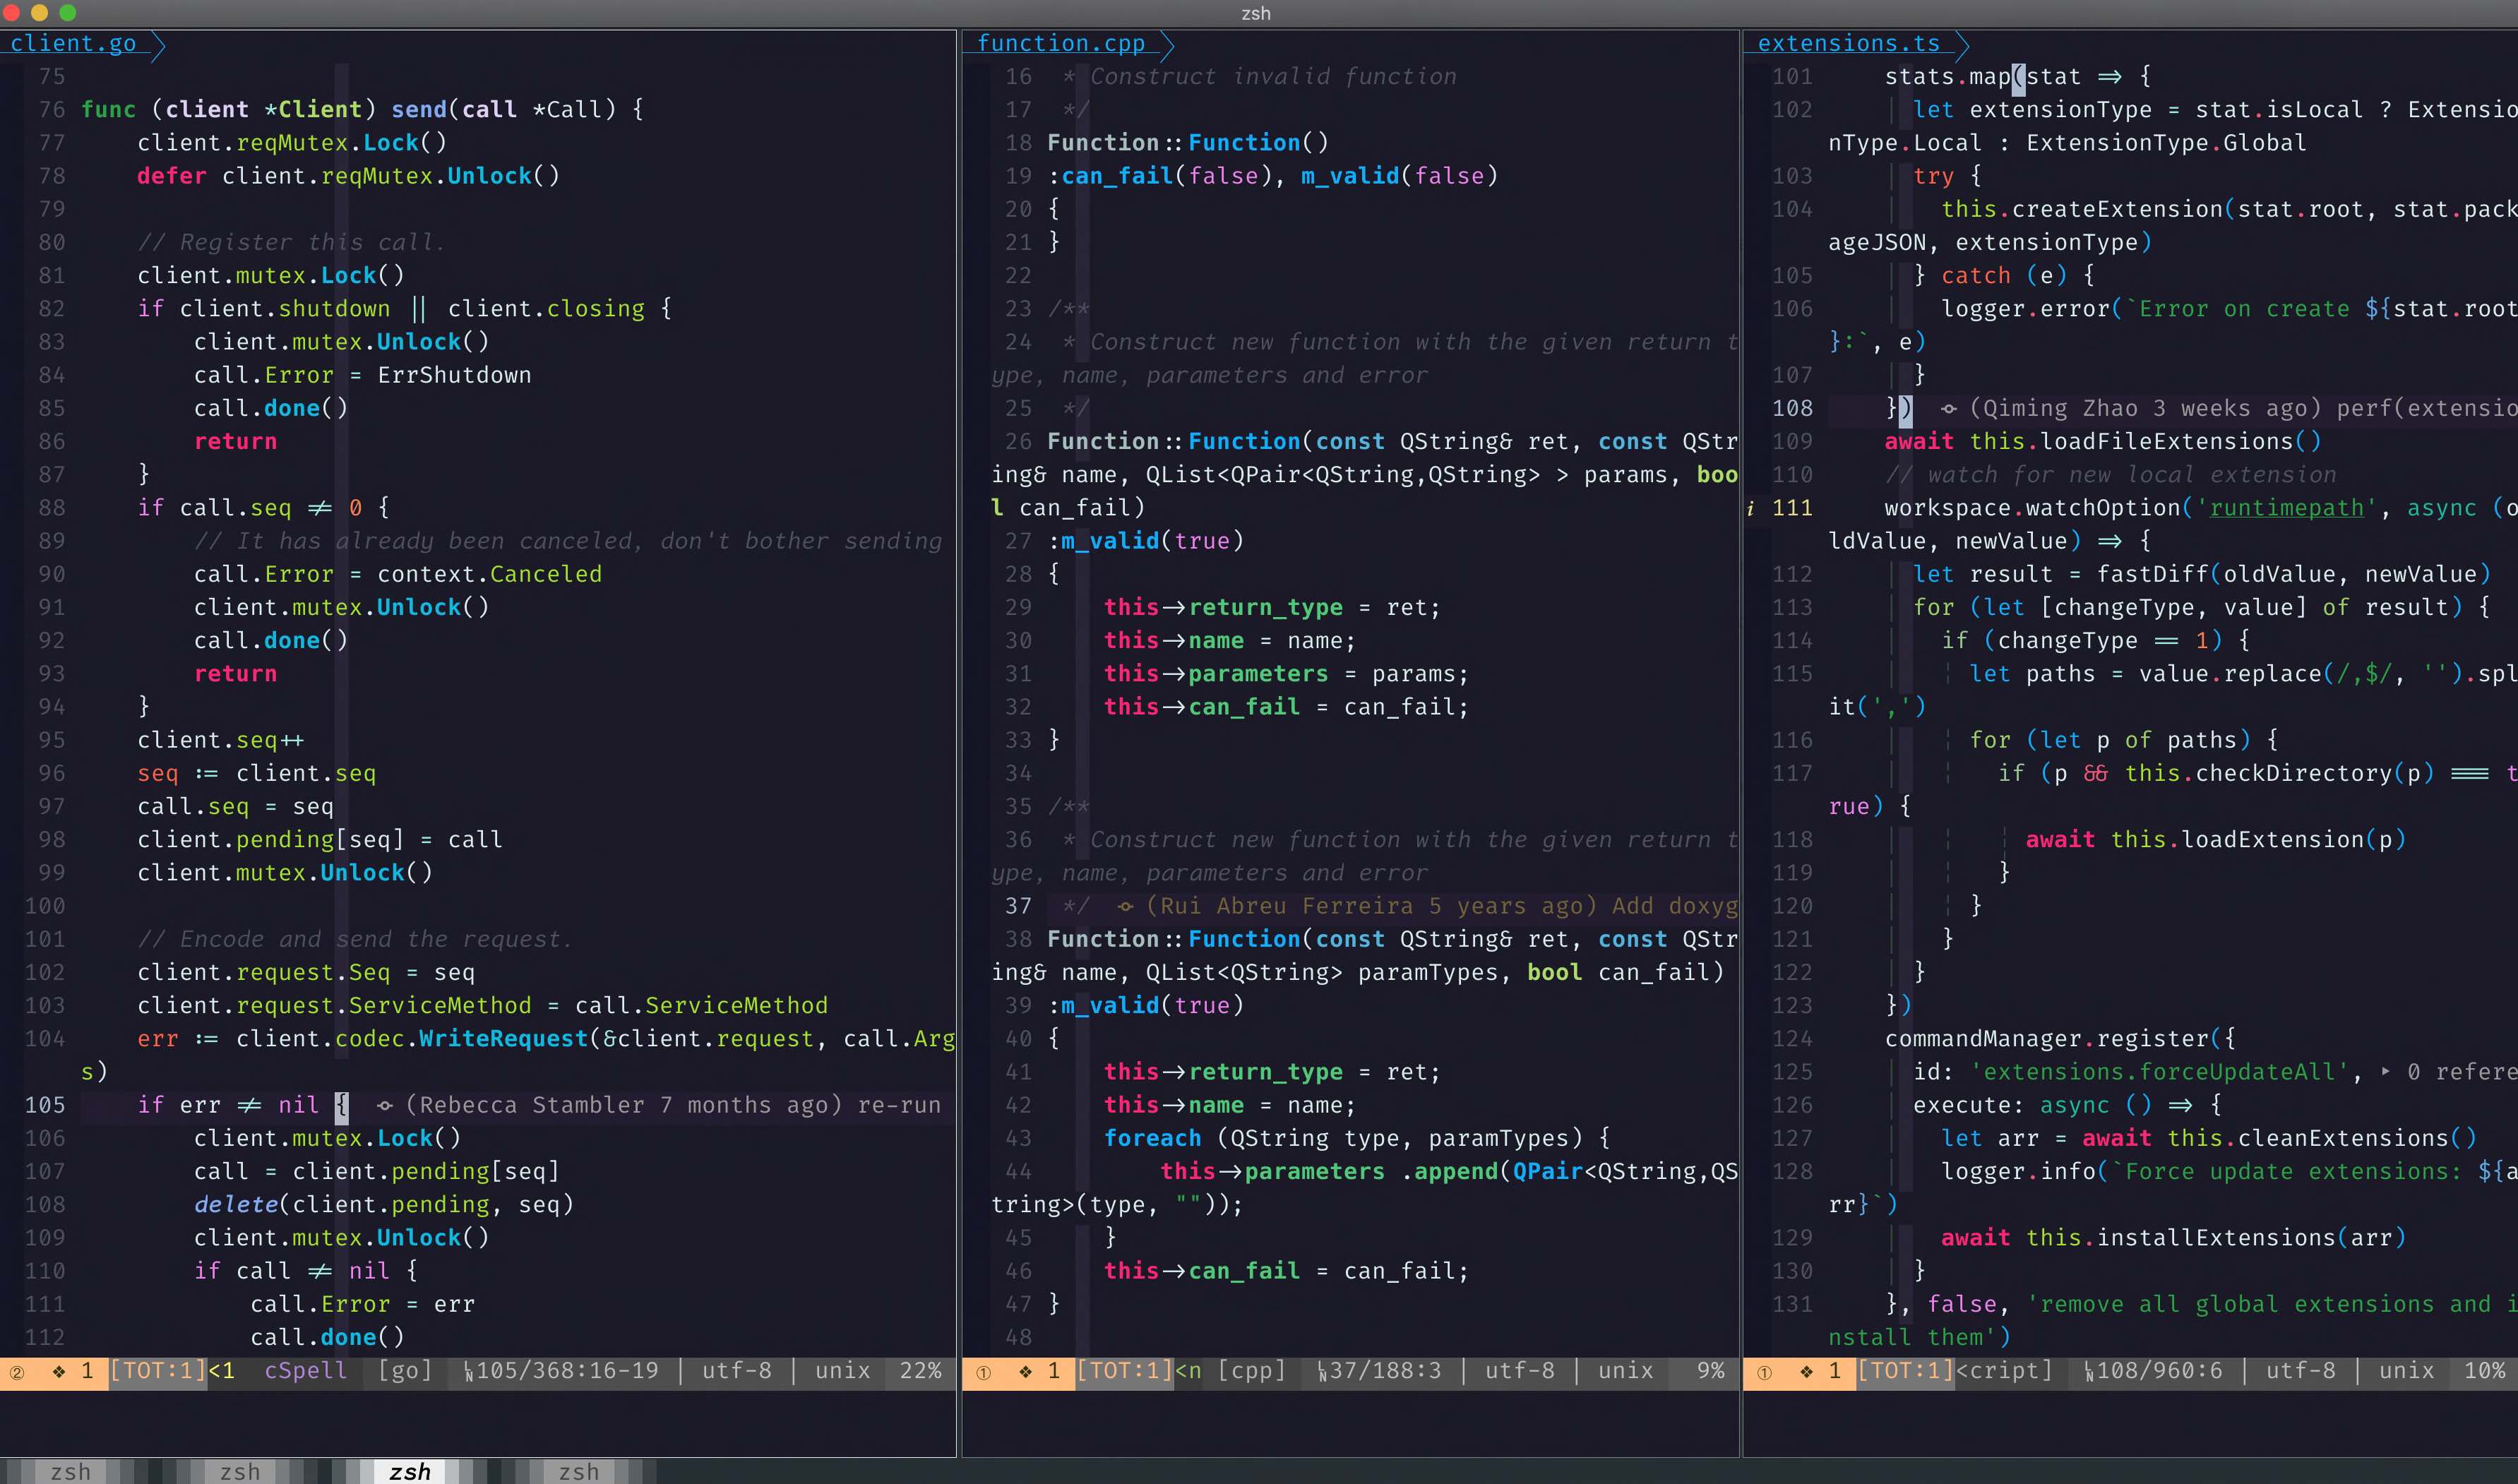Click the line number icon in function.cpp statusline
Viewport: 2518px width, 1484px height.
[1322, 1371]
